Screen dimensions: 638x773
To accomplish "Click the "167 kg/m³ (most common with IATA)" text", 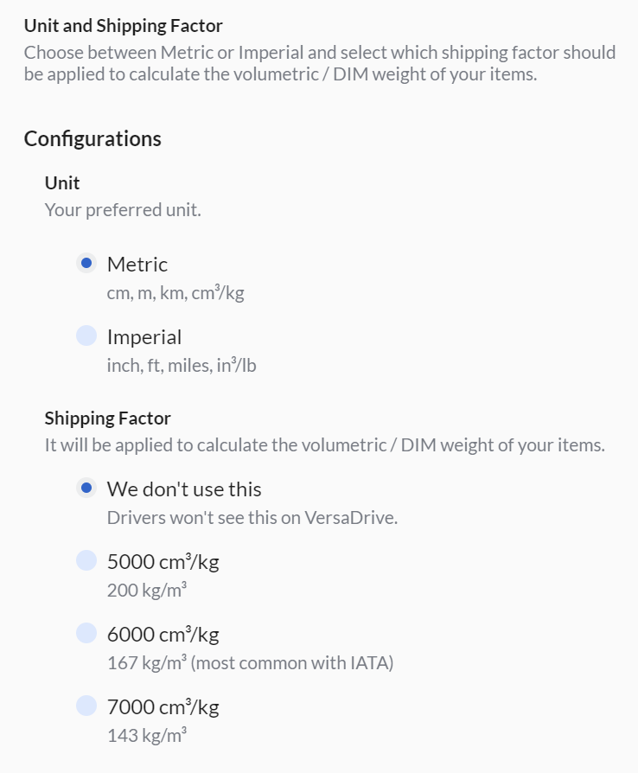I will 252,663.
